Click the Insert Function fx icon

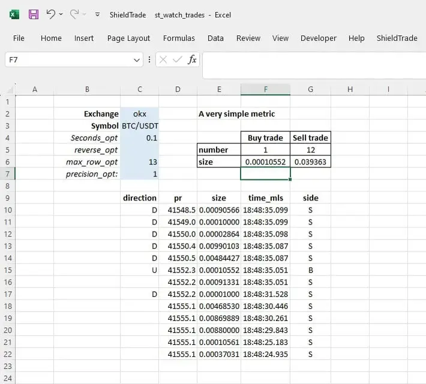click(x=192, y=60)
